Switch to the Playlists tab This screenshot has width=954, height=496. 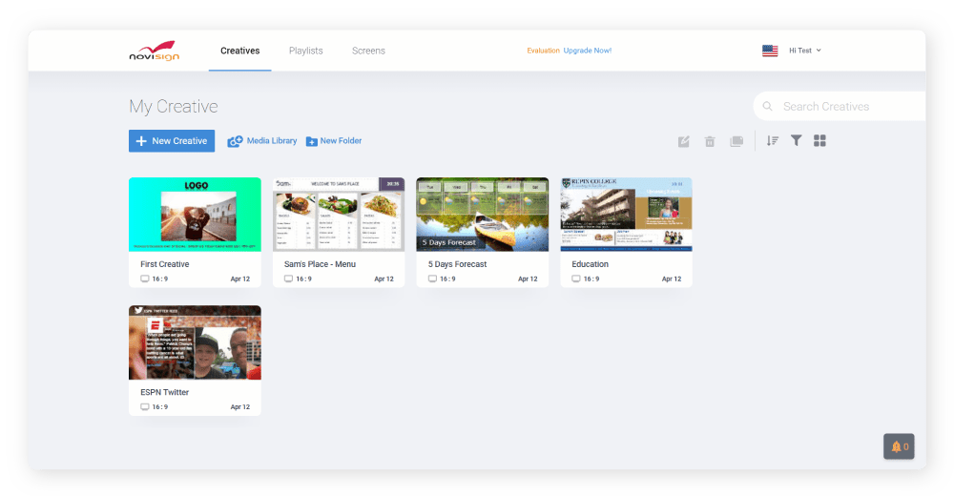coord(306,51)
